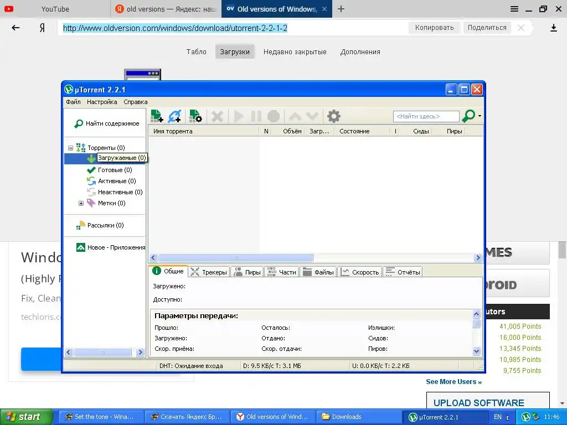Click download speed status 'D: 9.5 КБ/с'
The image size is (567, 425).
pos(272,366)
